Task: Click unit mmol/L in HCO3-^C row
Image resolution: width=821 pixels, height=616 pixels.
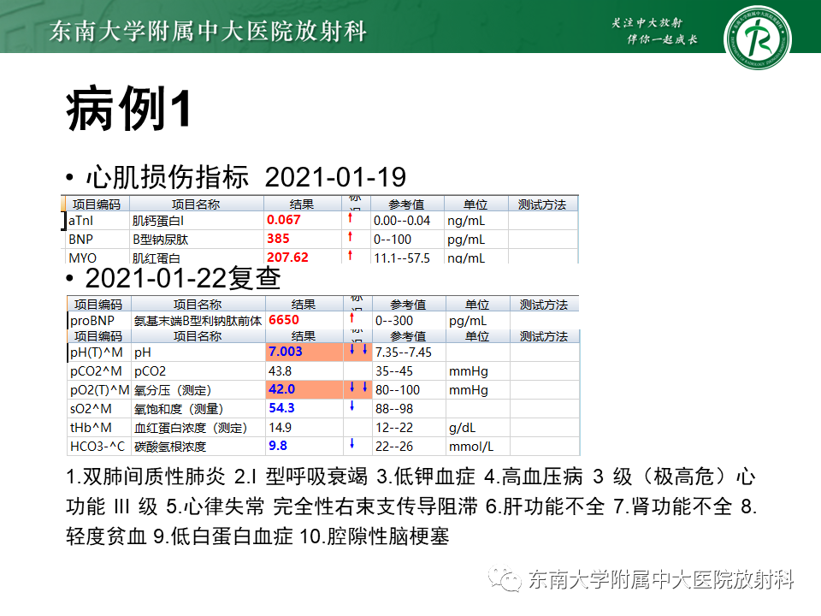Action: [471, 447]
